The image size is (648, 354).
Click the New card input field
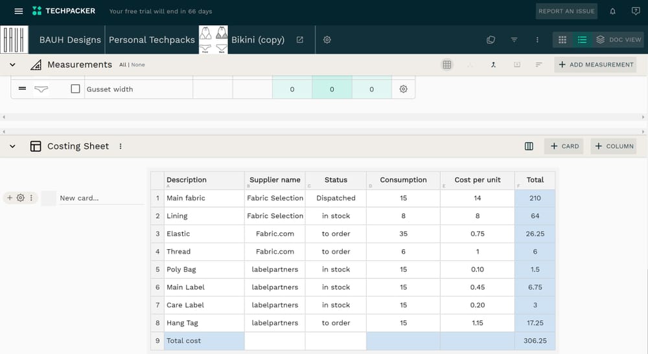coord(100,198)
